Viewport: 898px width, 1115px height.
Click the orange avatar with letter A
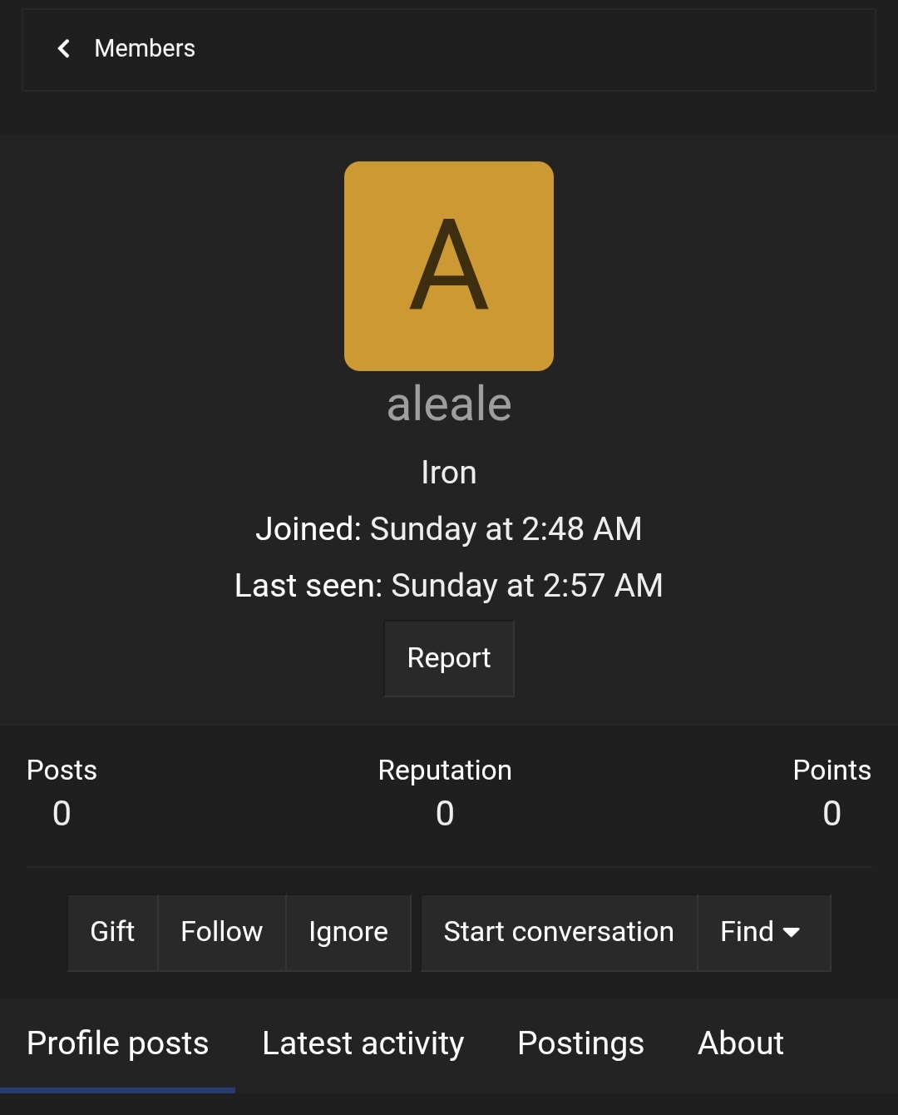coord(449,266)
